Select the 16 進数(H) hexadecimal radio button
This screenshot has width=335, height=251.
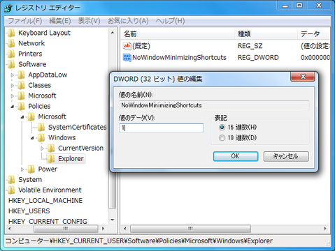(x=222, y=128)
